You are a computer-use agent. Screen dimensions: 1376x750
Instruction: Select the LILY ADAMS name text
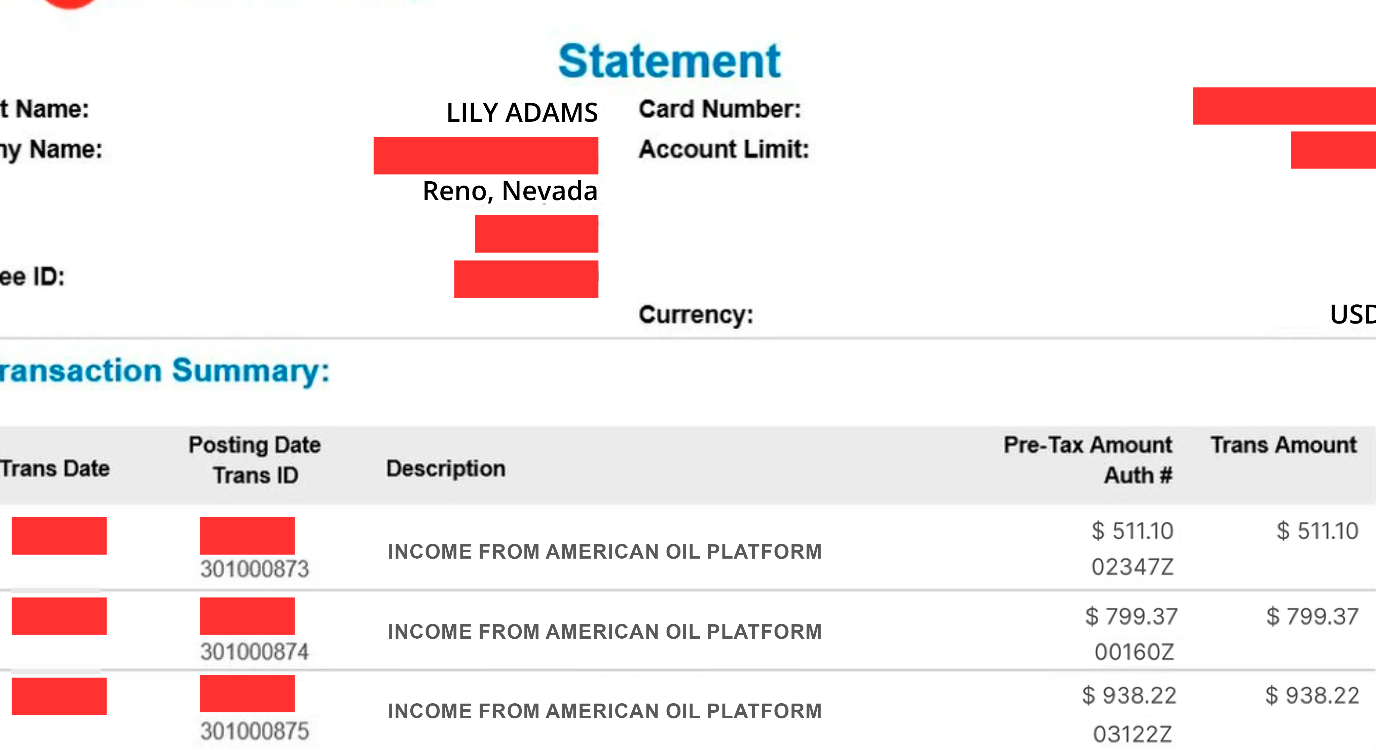[x=522, y=113]
